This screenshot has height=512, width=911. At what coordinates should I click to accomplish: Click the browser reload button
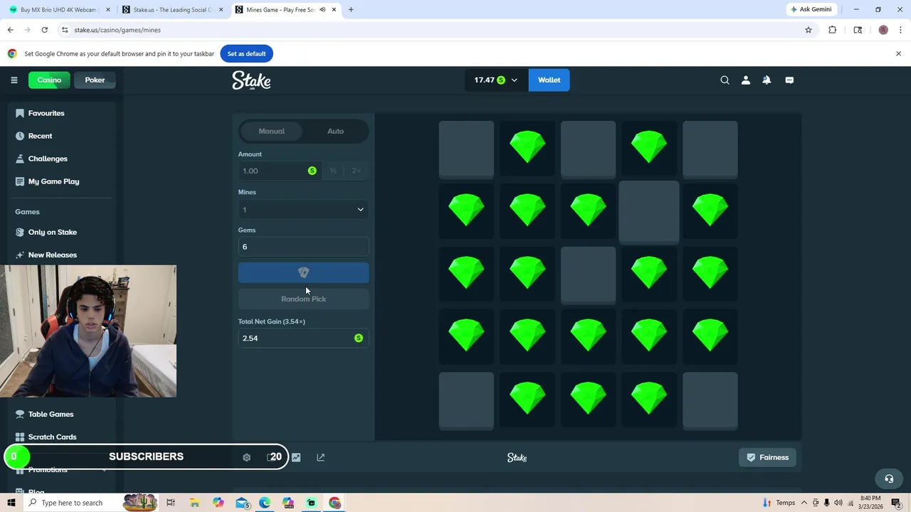(x=44, y=30)
